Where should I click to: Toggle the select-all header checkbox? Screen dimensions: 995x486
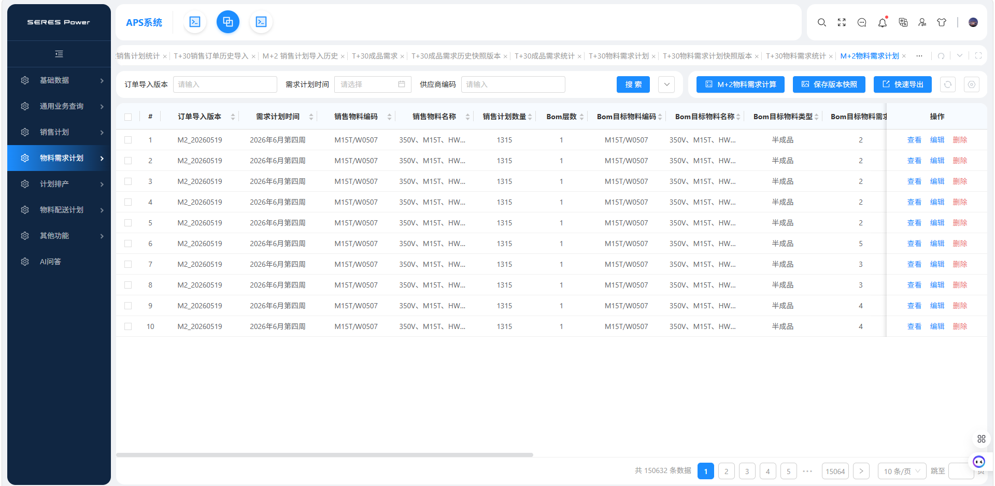[128, 117]
